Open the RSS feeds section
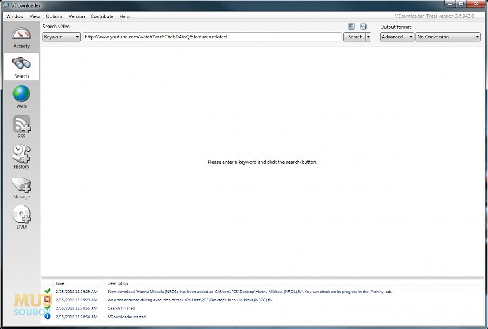 tap(22, 127)
